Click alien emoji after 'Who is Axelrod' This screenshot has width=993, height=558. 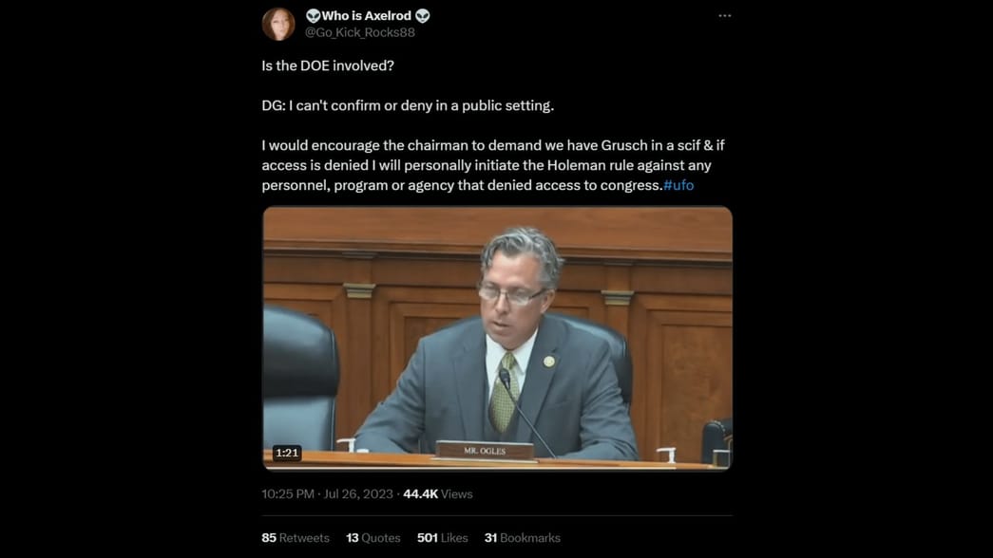[423, 16]
